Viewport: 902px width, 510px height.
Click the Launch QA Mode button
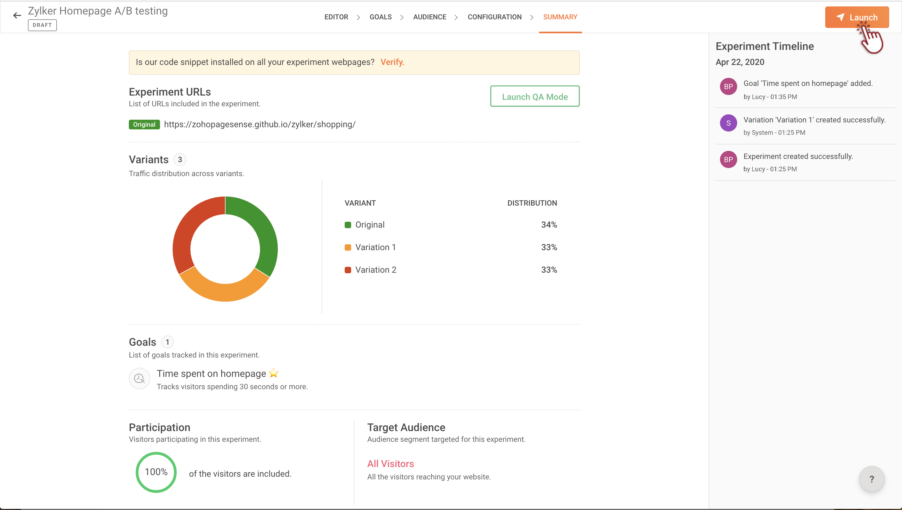[534, 96]
